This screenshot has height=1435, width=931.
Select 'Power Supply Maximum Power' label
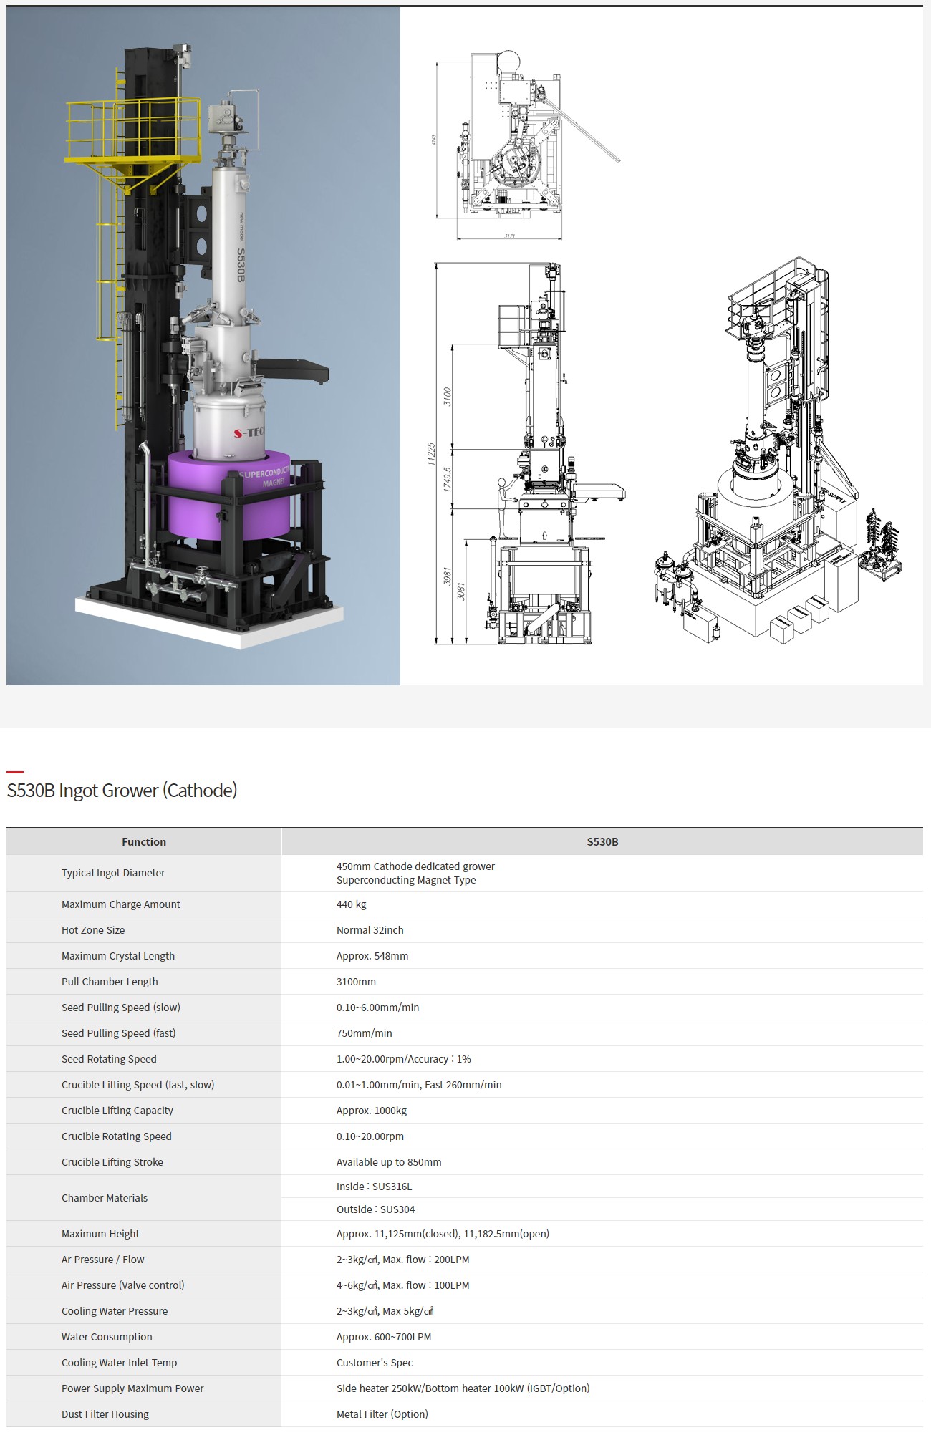pos(132,1388)
